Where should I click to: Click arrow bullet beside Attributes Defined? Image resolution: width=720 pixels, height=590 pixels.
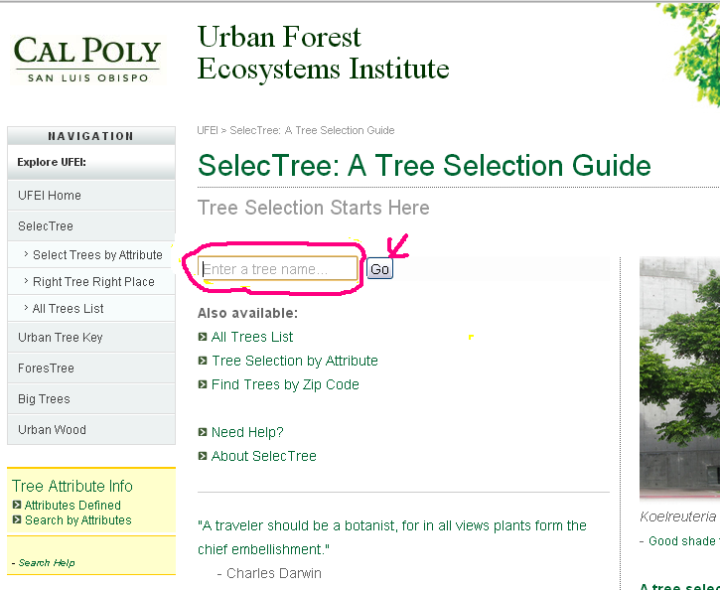tap(17, 505)
